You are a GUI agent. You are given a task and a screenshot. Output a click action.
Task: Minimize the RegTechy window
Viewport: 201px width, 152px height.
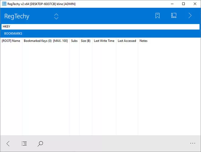[x=172, y=4]
